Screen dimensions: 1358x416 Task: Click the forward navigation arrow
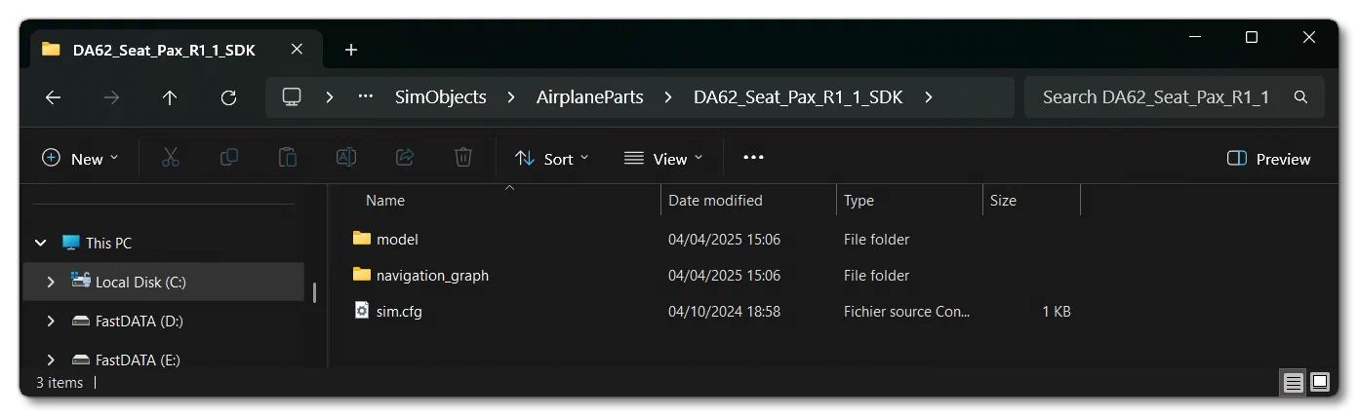point(112,97)
